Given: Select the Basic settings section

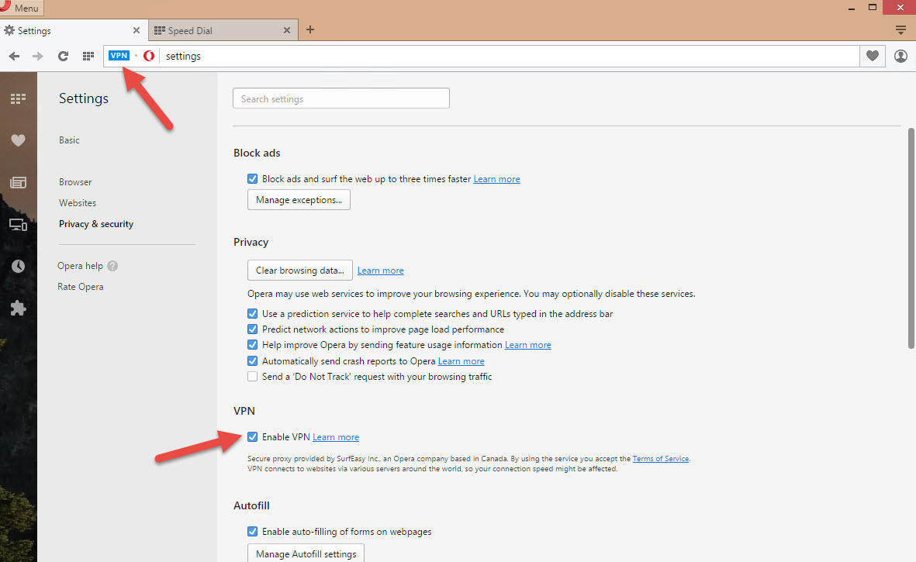Looking at the screenshot, I should (x=69, y=140).
